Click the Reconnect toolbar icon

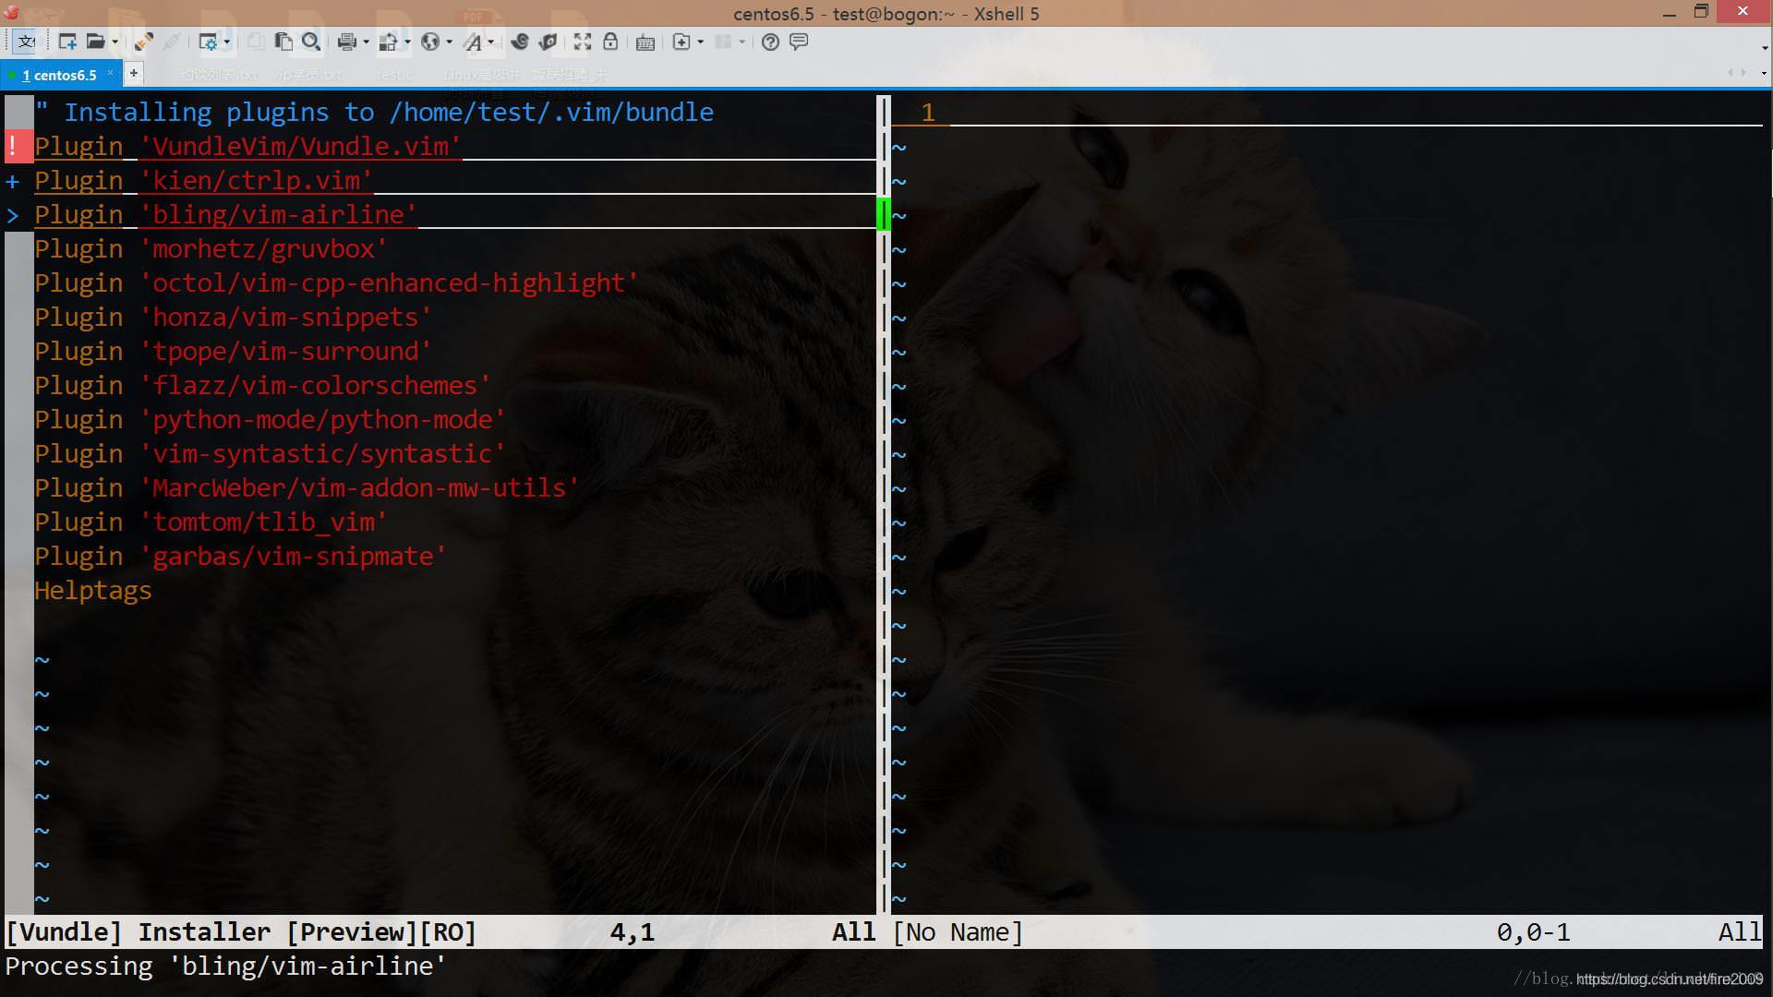tap(143, 42)
